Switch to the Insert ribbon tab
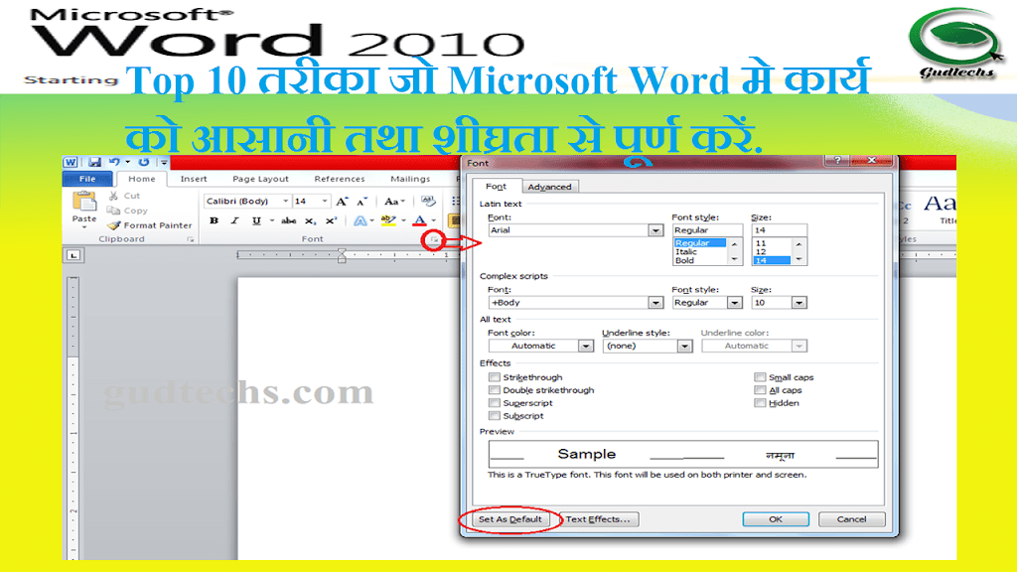This screenshot has height=572, width=1017. 194,179
